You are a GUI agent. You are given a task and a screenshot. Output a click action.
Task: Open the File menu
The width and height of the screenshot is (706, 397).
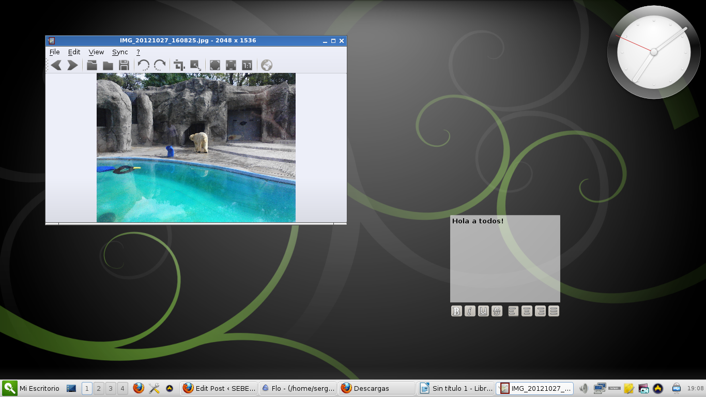(54, 52)
